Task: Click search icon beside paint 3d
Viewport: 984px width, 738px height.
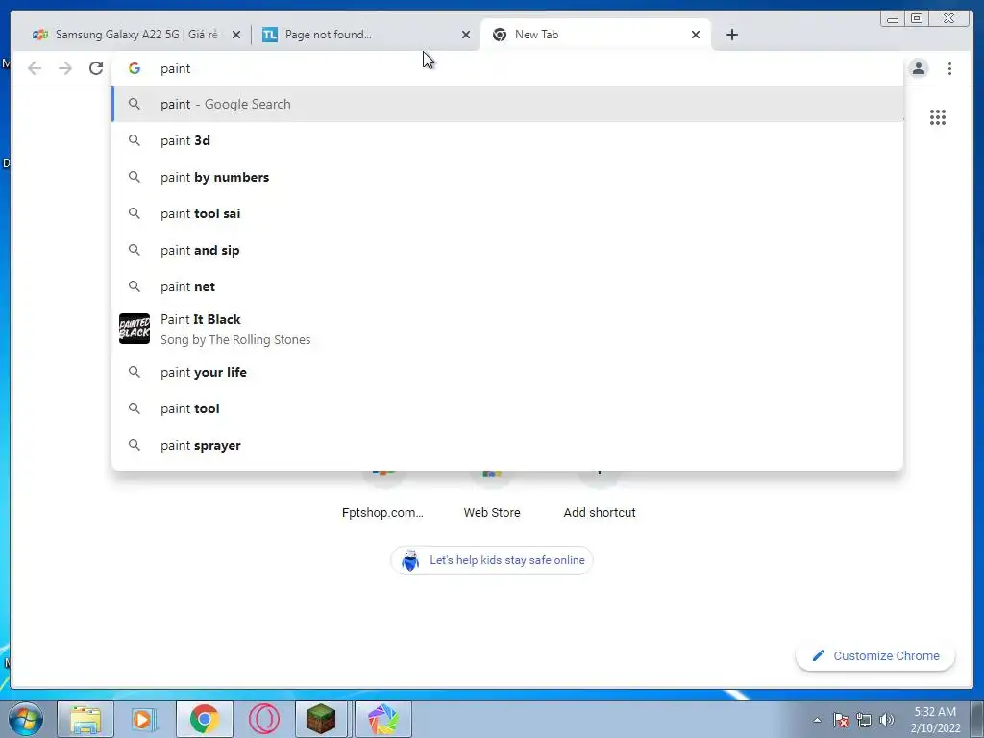Action: [135, 140]
